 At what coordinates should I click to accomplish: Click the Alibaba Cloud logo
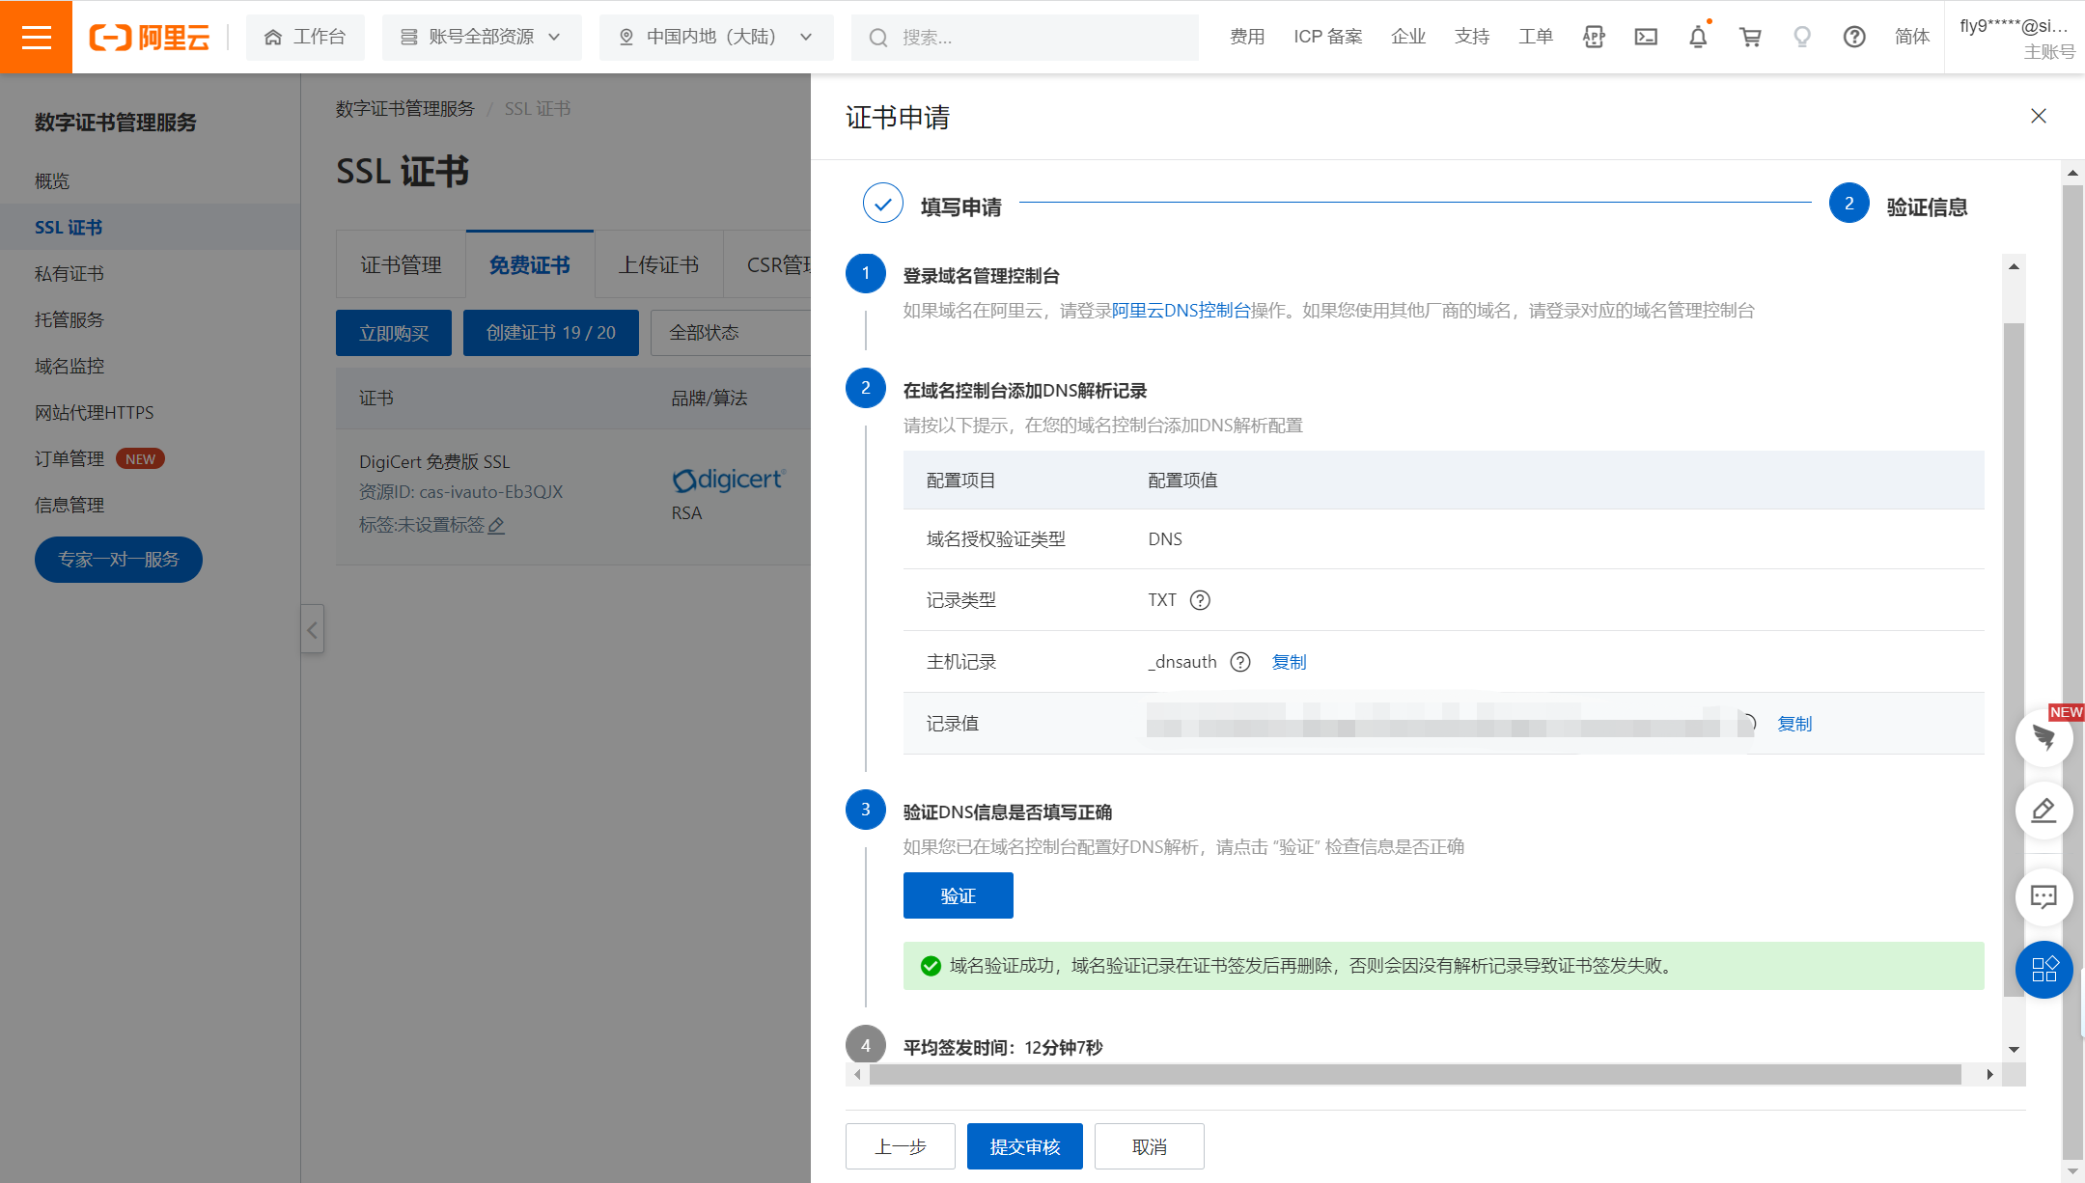[150, 37]
